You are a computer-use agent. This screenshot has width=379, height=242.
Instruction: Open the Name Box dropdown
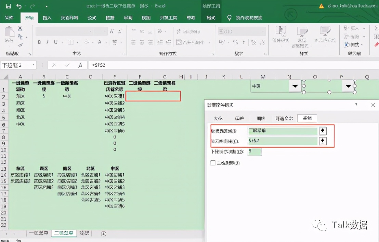(x=34, y=65)
